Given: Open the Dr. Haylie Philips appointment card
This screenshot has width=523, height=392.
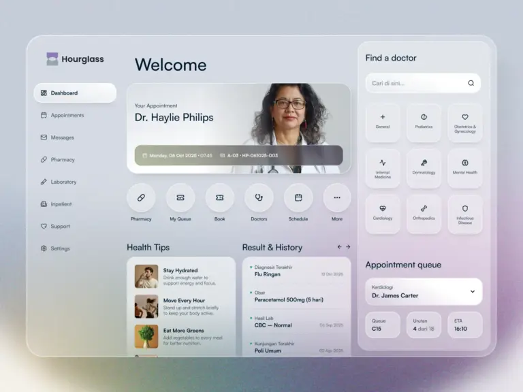Looking at the screenshot, I should (x=238, y=128).
